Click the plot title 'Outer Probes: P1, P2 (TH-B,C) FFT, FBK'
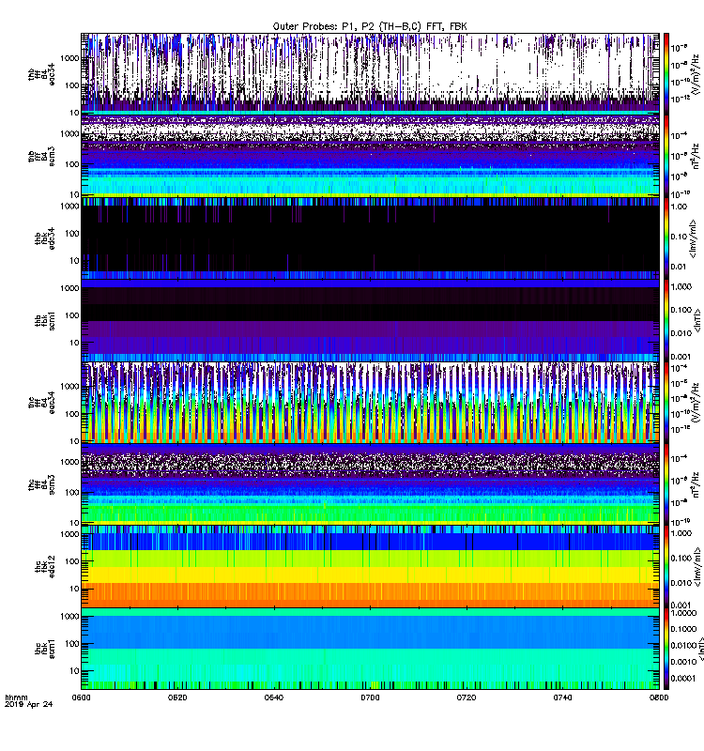 pyautogui.click(x=369, y=26)
